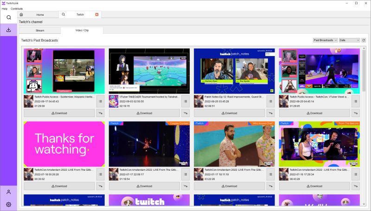Click the Who Knows Chat? video thumbnail

234,144
